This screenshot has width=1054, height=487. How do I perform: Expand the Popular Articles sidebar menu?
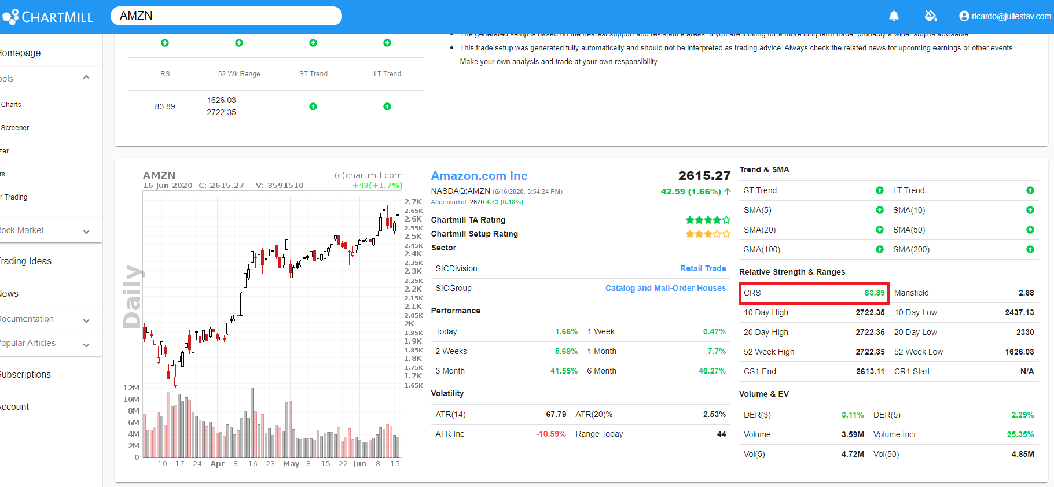click(86, 345)
